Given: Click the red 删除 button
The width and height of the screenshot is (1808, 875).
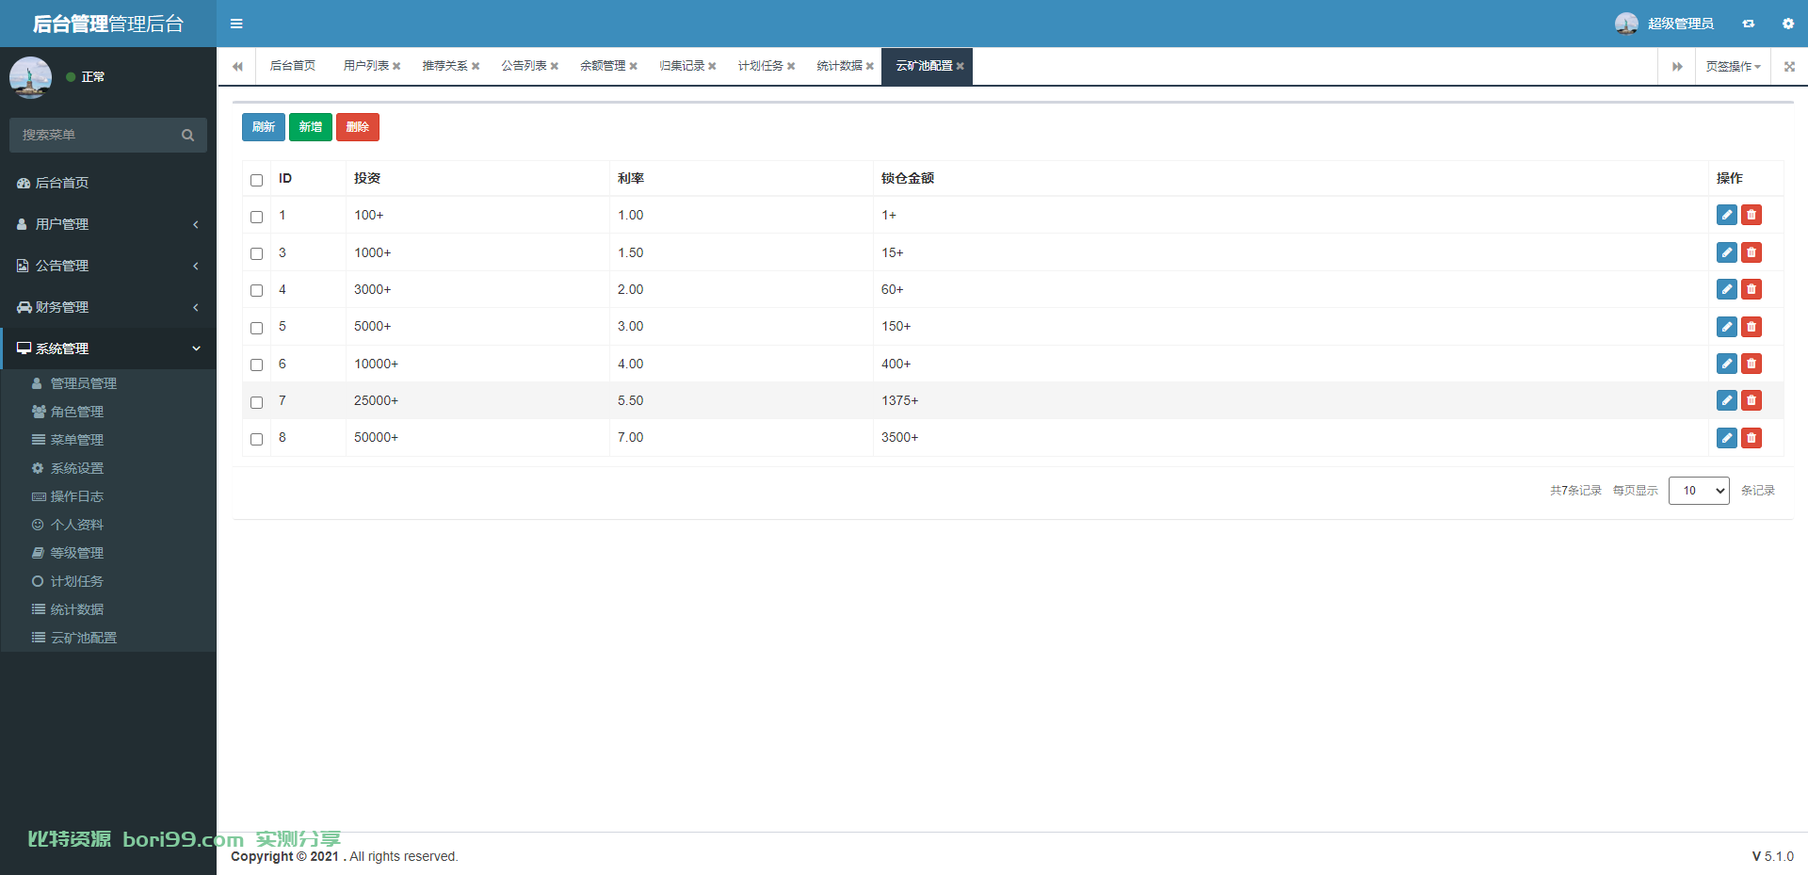Looking at the screenshot, I should coord(358,127).
